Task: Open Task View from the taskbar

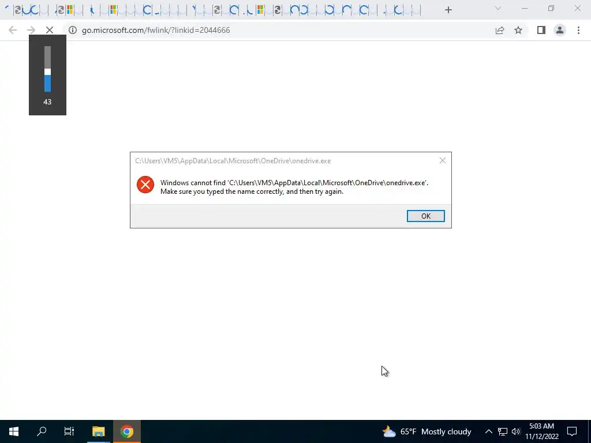Action: pos(69,431)
